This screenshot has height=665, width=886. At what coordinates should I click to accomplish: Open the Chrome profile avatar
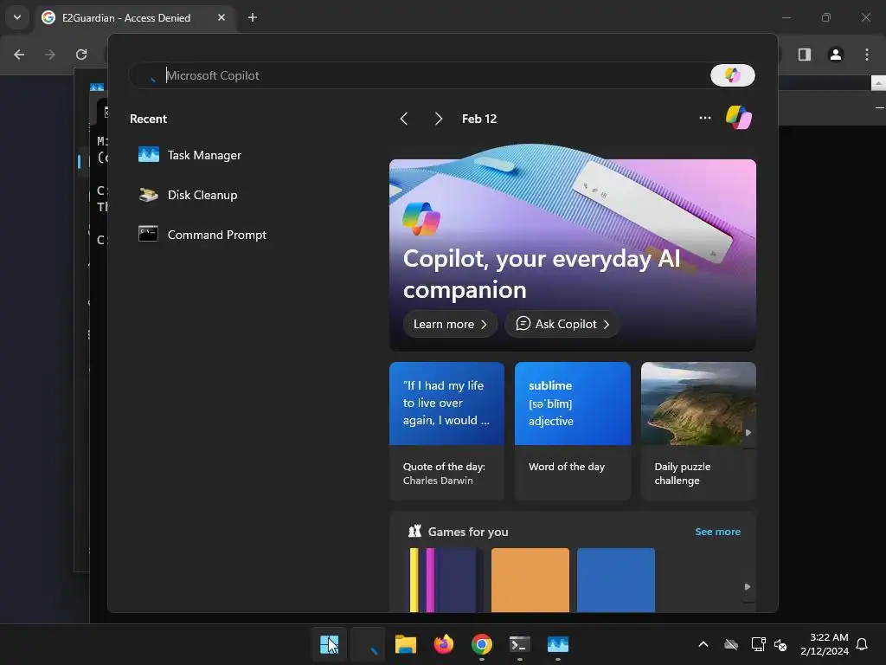coord(836,55)
